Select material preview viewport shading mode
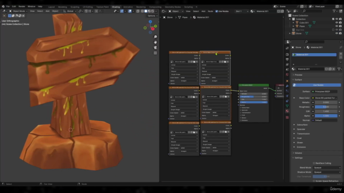 (x=149, y=11)
